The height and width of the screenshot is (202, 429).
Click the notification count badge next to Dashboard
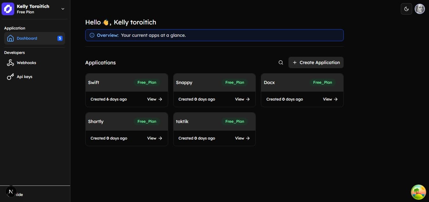coord(60,38)
